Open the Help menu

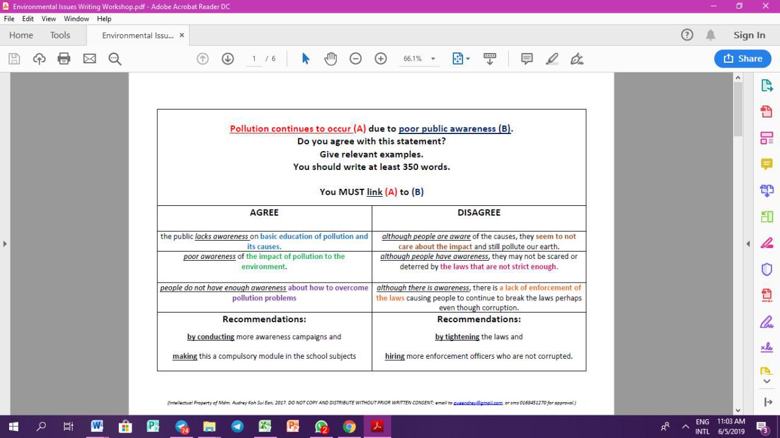(104, 19)
